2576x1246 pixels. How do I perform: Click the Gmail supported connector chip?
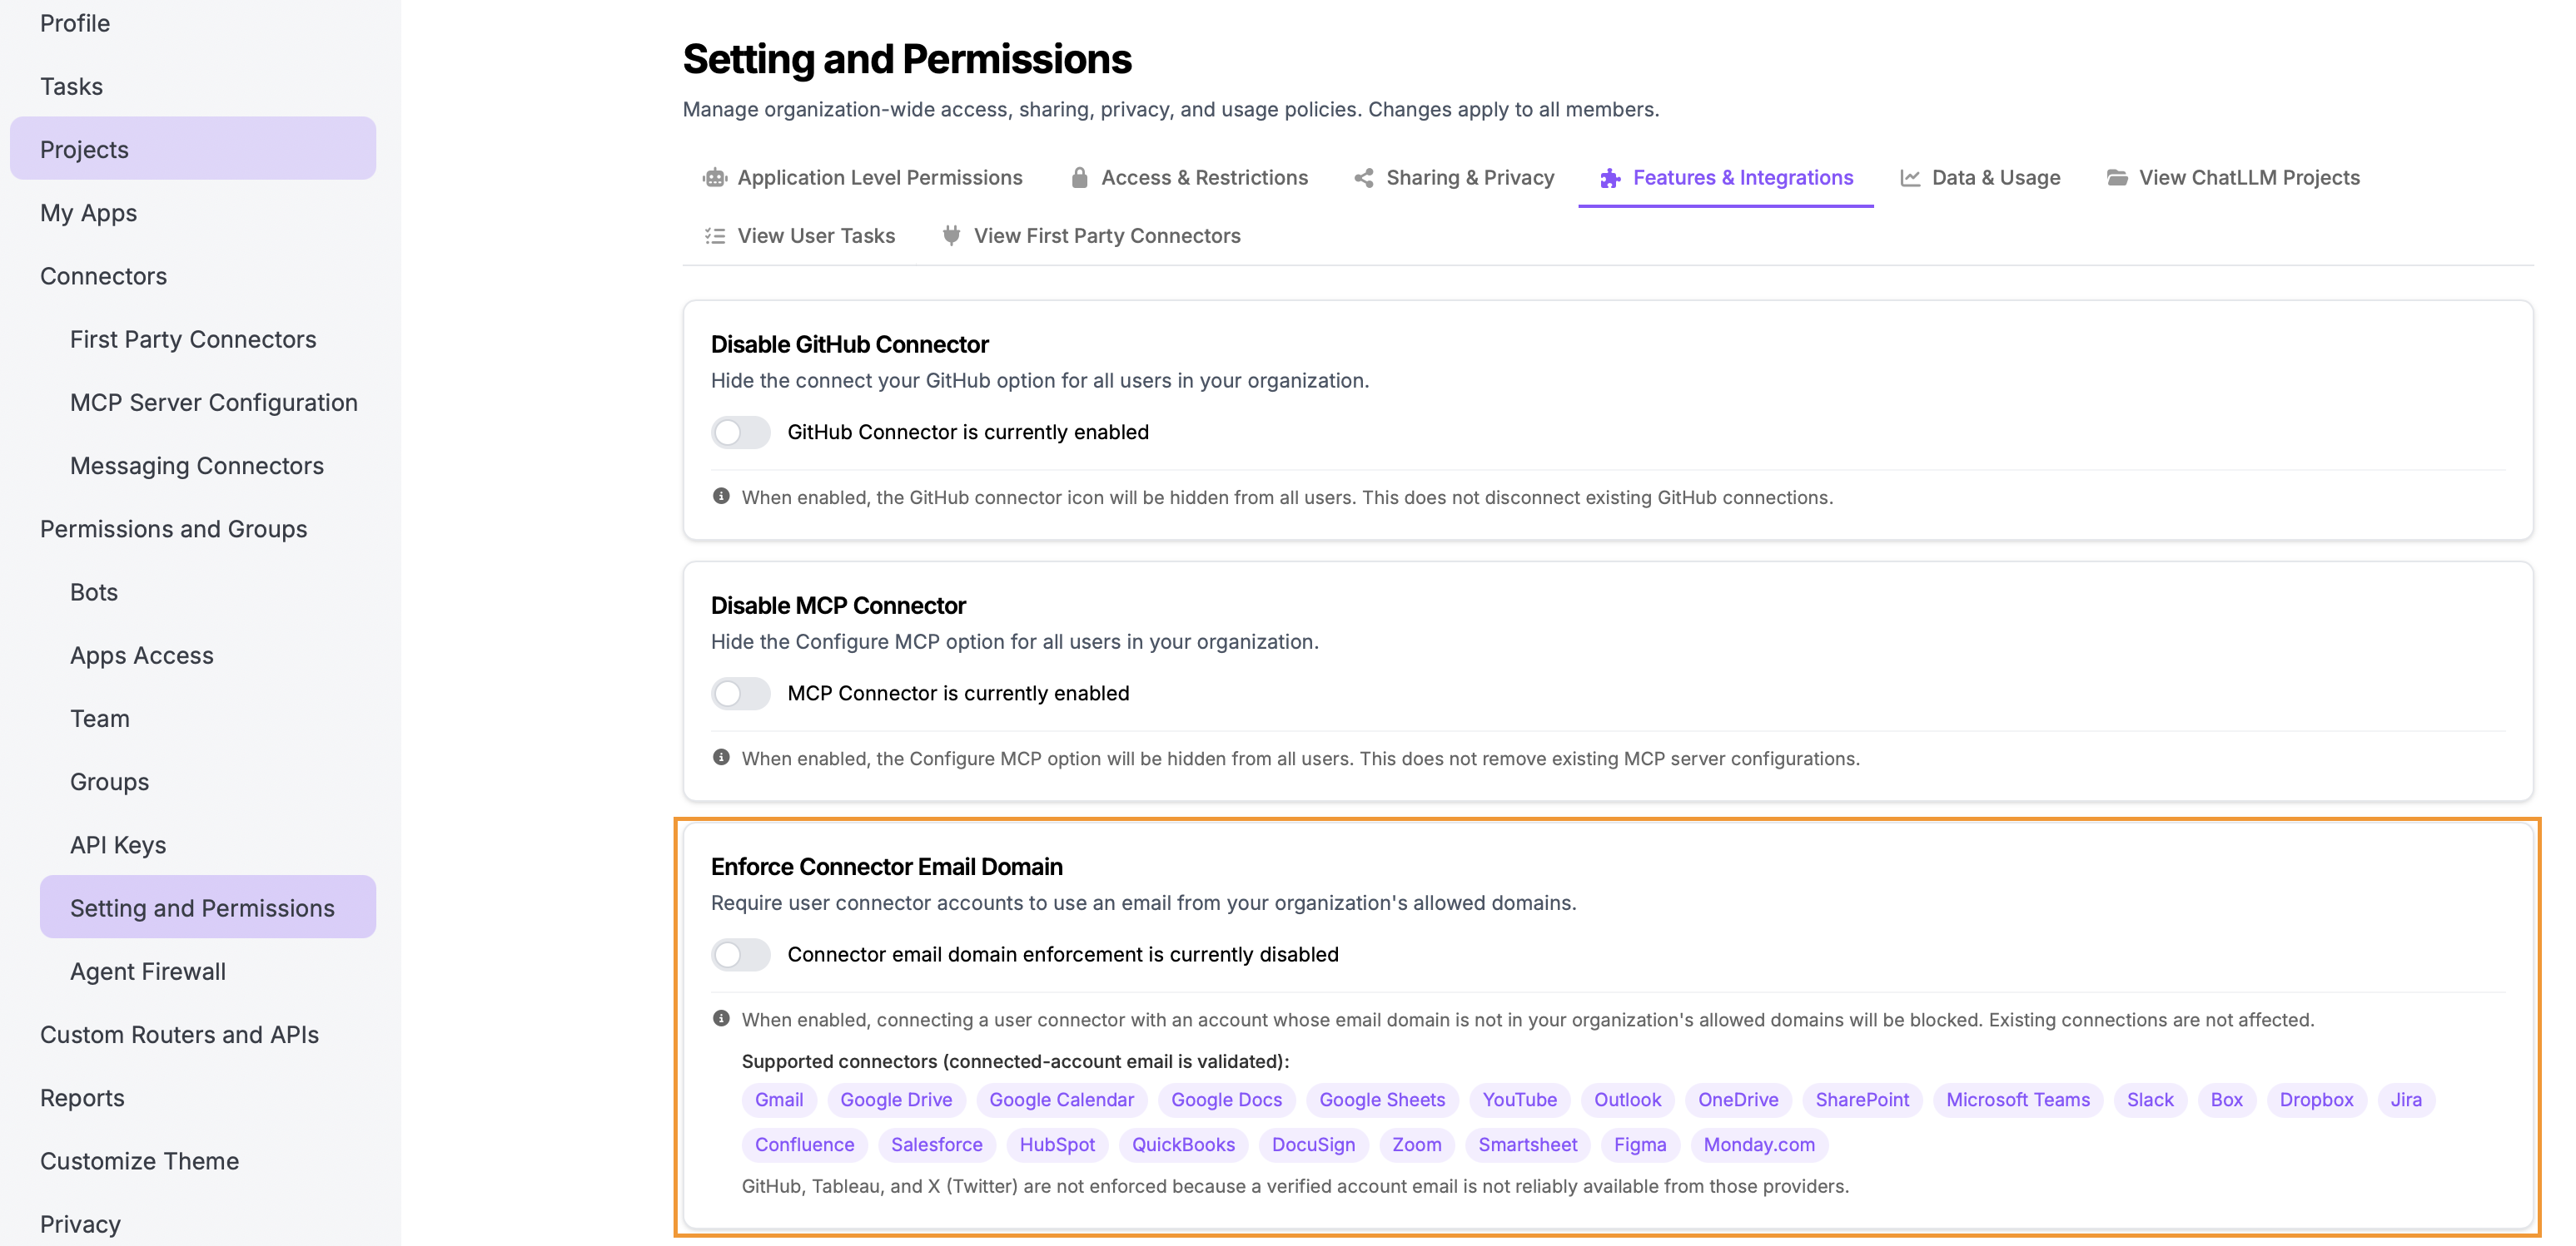click(x=778, y=1100)
